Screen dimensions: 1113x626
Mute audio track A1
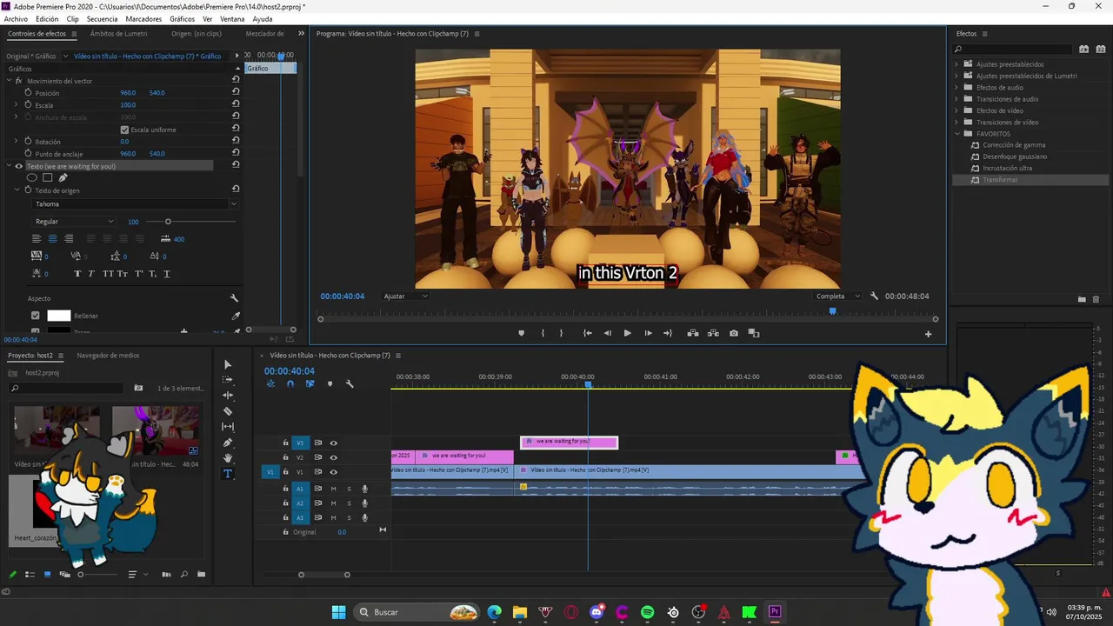click(333, 489)
